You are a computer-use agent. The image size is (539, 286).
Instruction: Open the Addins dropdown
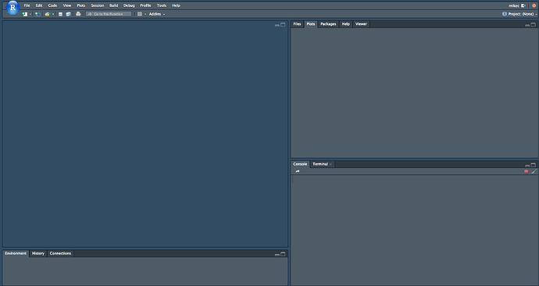157,14
